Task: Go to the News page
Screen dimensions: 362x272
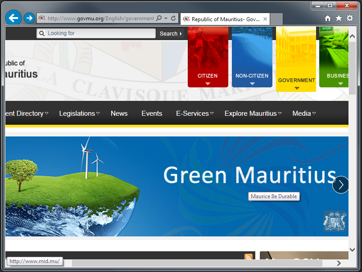Action: pyautogui.click(x=119, y=113)
